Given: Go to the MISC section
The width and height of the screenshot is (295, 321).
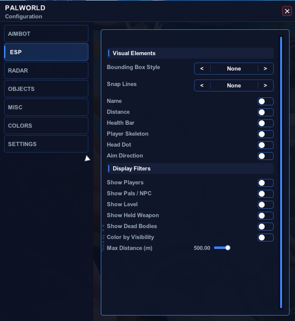Looking at the screenshot, I should click(46, 107).
